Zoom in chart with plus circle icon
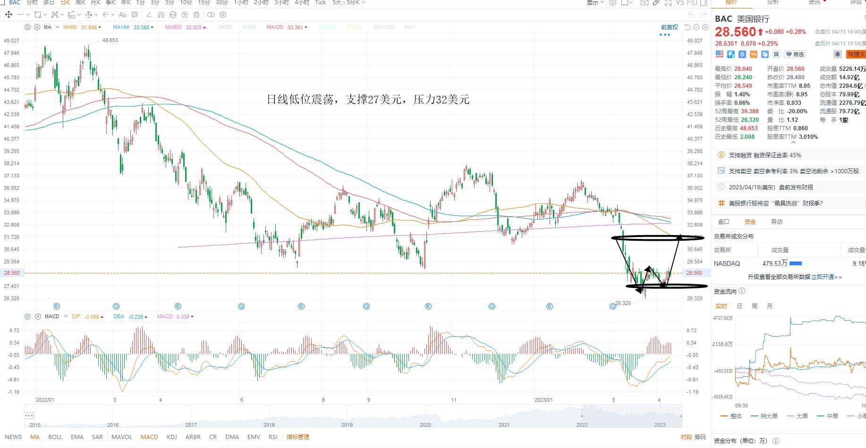The height and width of the screenshot is (448, 866). point(705,27)
